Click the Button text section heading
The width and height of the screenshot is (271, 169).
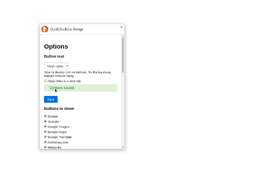click(54, 56)
